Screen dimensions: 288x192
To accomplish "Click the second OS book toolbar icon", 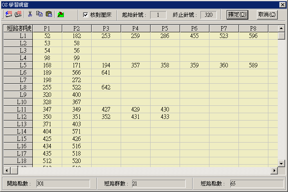I will 18,14.
